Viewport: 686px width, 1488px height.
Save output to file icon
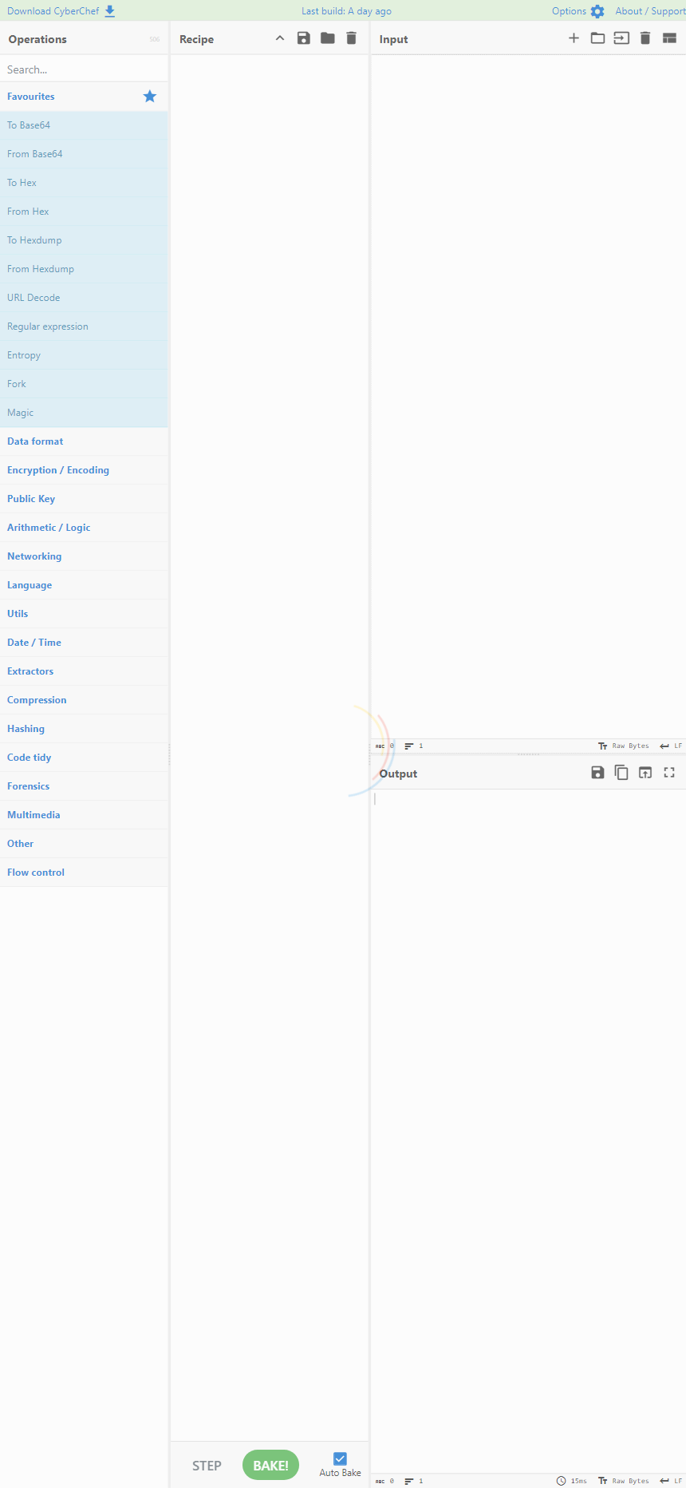tap(597, 773)
